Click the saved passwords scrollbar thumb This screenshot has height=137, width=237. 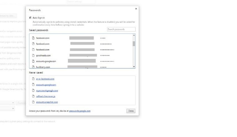(134, 43)
